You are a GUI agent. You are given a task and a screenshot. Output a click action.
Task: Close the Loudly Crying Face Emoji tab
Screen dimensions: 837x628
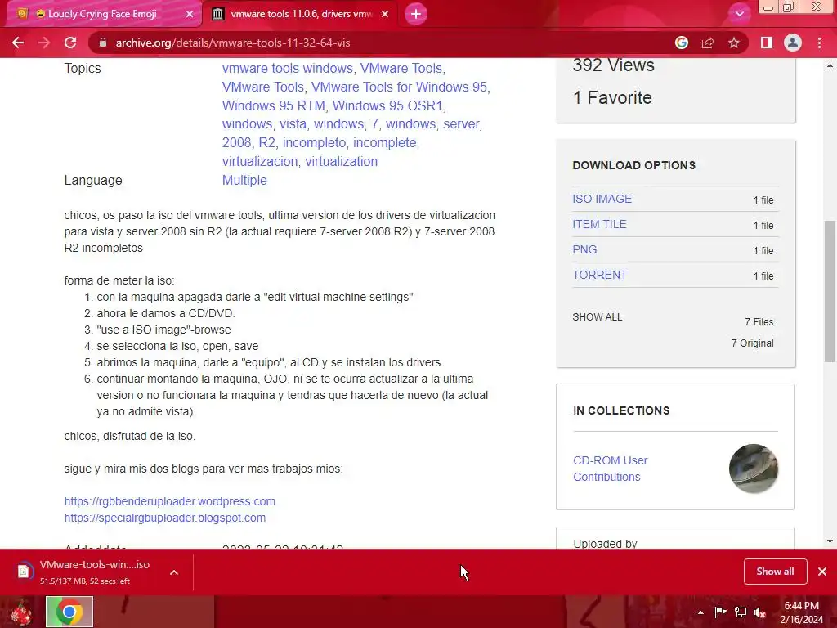pos(189,14)
